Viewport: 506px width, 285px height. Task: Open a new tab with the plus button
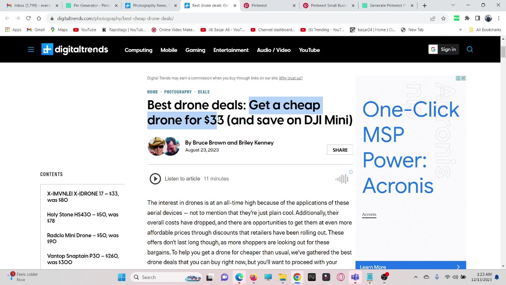(x=425, y=6)
